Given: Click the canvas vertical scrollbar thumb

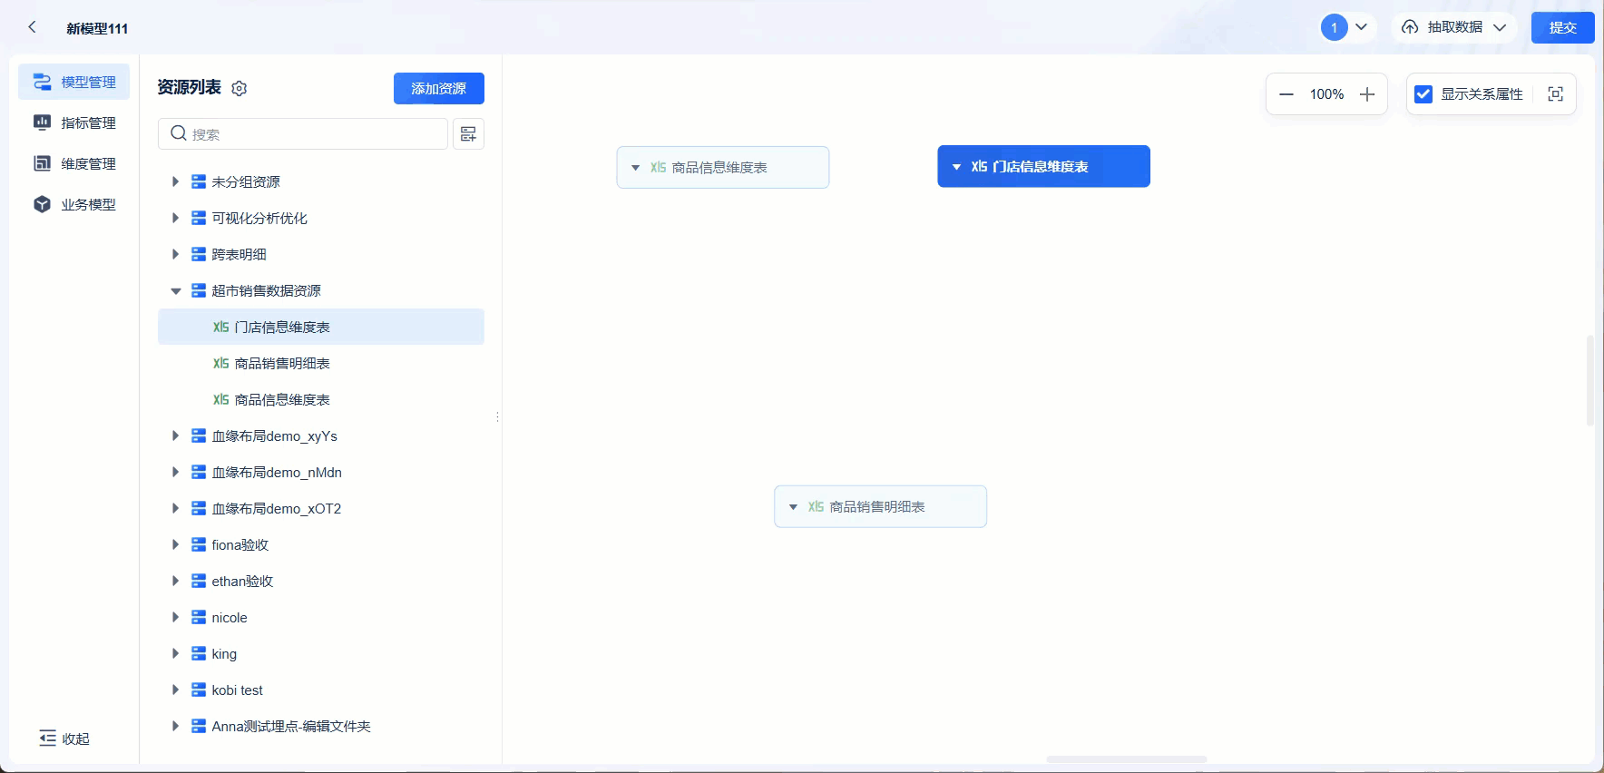Looking at the screenshot, I should click(x=1589, y=381).
